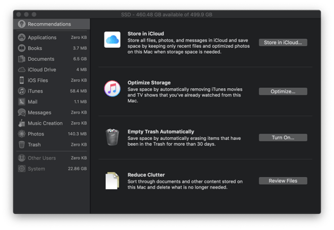Click the Messages speech bubble icon
334x230 pixels.
coord(22,112)
